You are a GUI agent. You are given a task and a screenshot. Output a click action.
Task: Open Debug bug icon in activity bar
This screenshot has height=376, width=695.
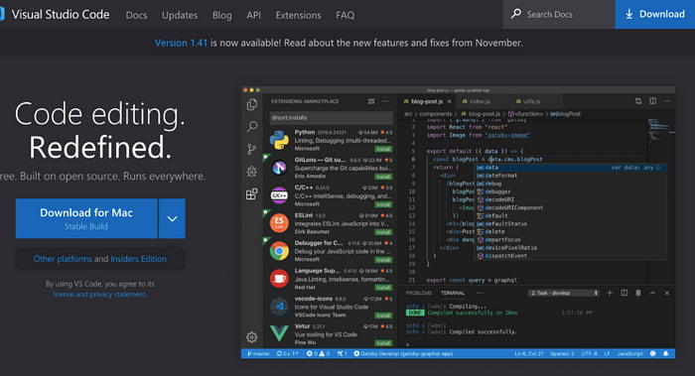pos(252,172)
